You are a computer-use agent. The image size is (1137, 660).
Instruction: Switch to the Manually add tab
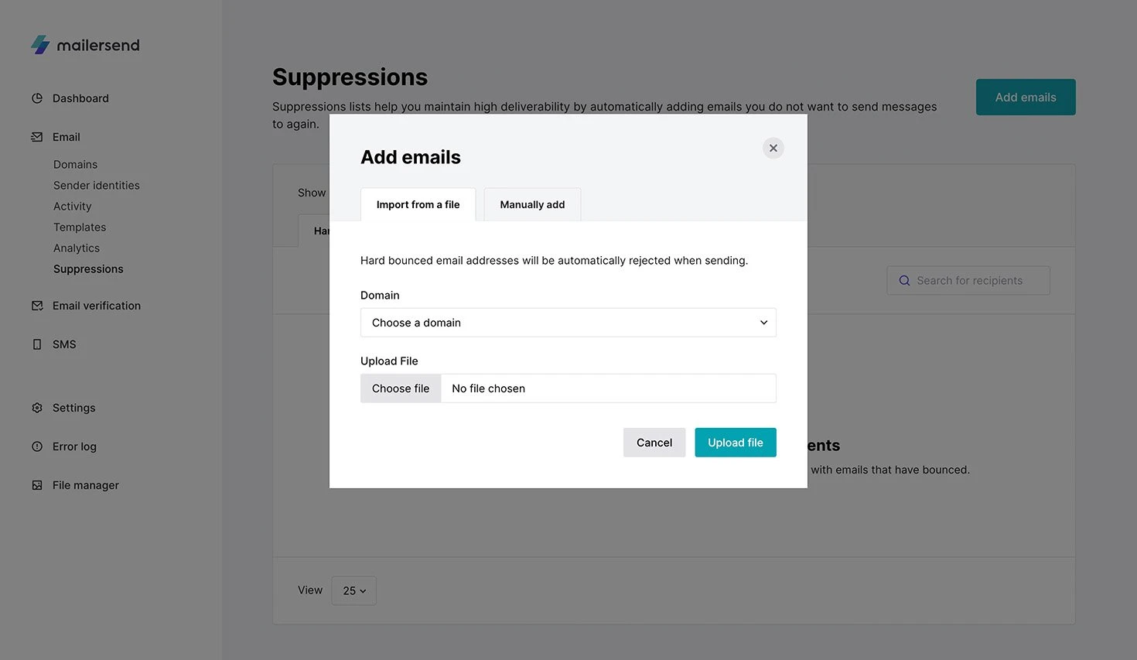(532, 205)
